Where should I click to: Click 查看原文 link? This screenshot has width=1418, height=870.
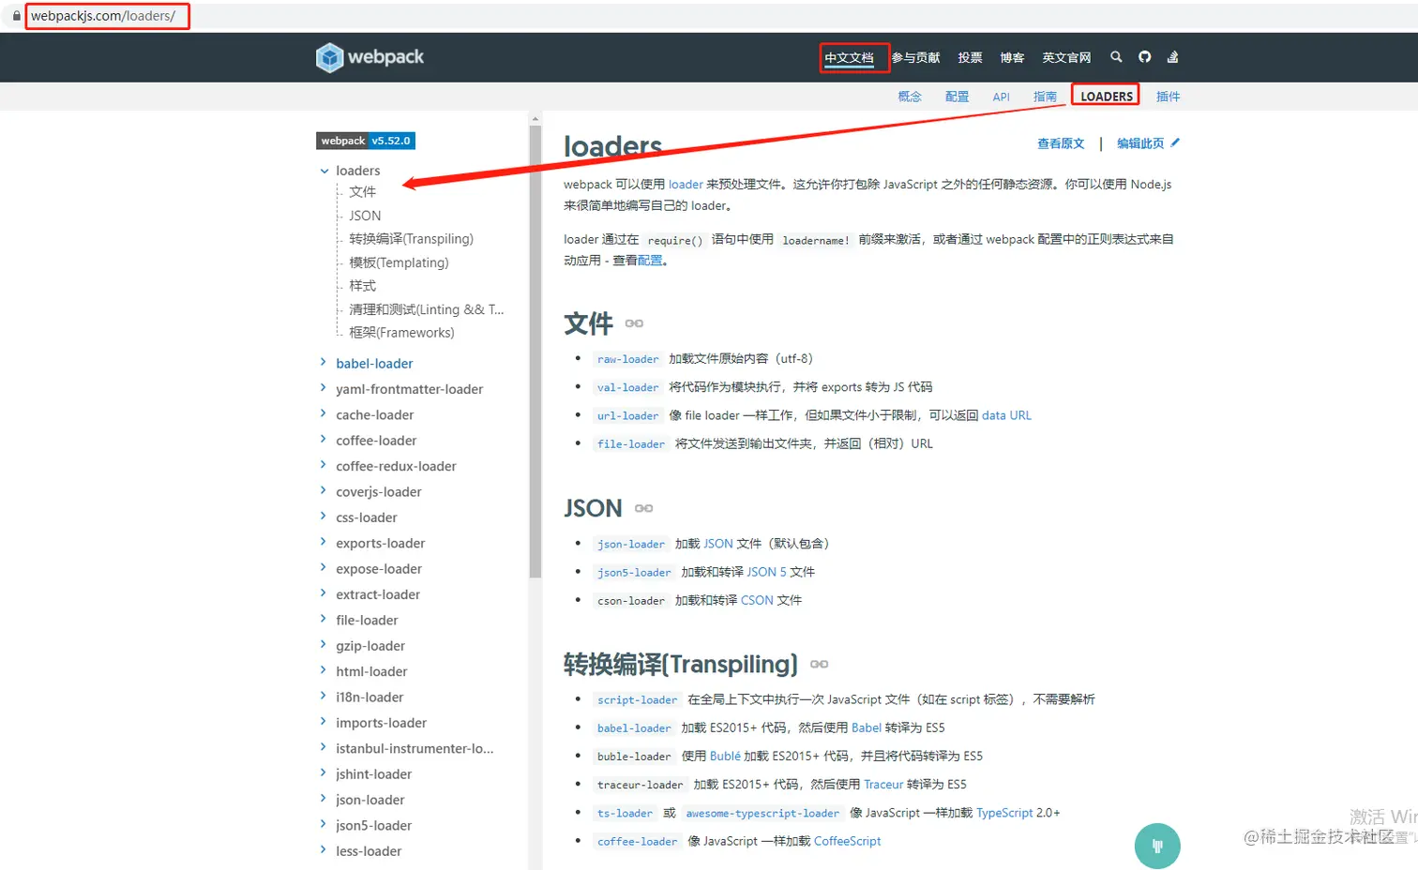pyautogui.click(x=1061, y=143)
